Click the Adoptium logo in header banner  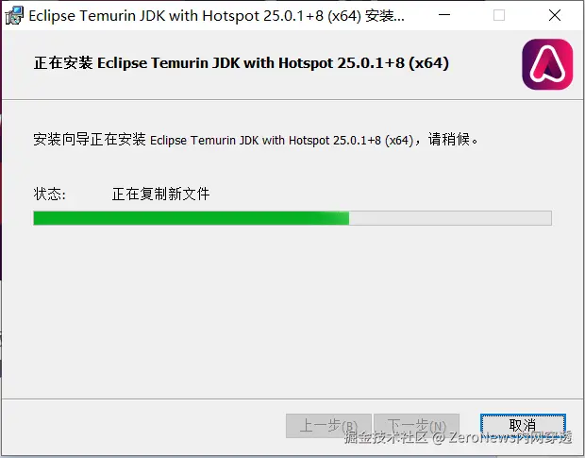click(547, 64)
